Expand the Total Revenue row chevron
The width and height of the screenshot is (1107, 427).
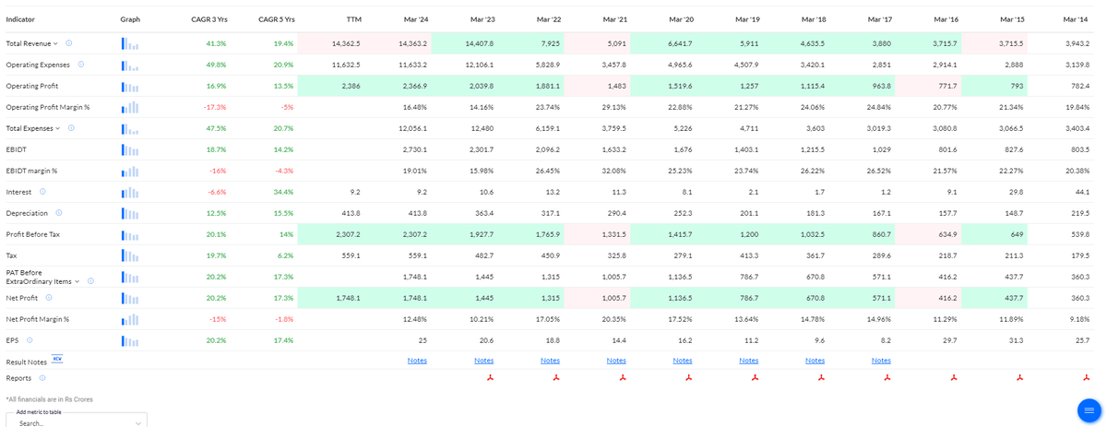(56, 43)
